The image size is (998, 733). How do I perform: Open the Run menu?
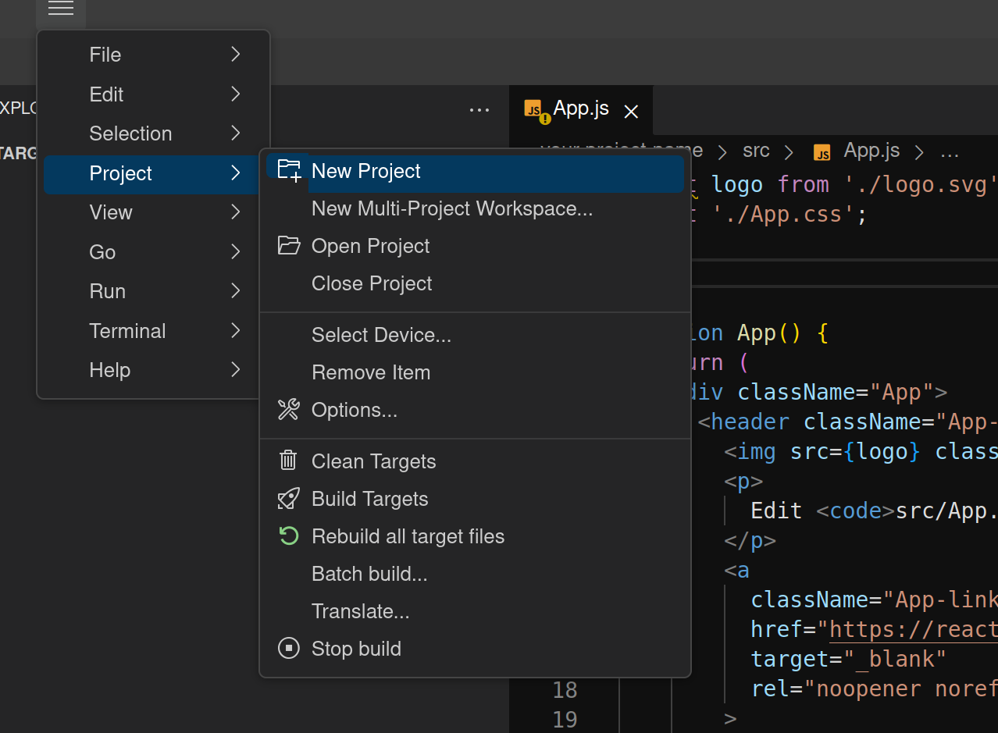153,291
